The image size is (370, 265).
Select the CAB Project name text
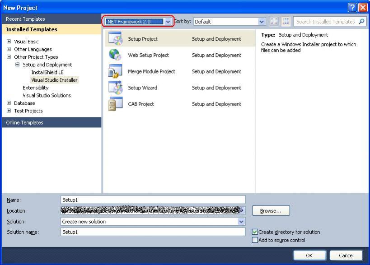tap(141, 104)
